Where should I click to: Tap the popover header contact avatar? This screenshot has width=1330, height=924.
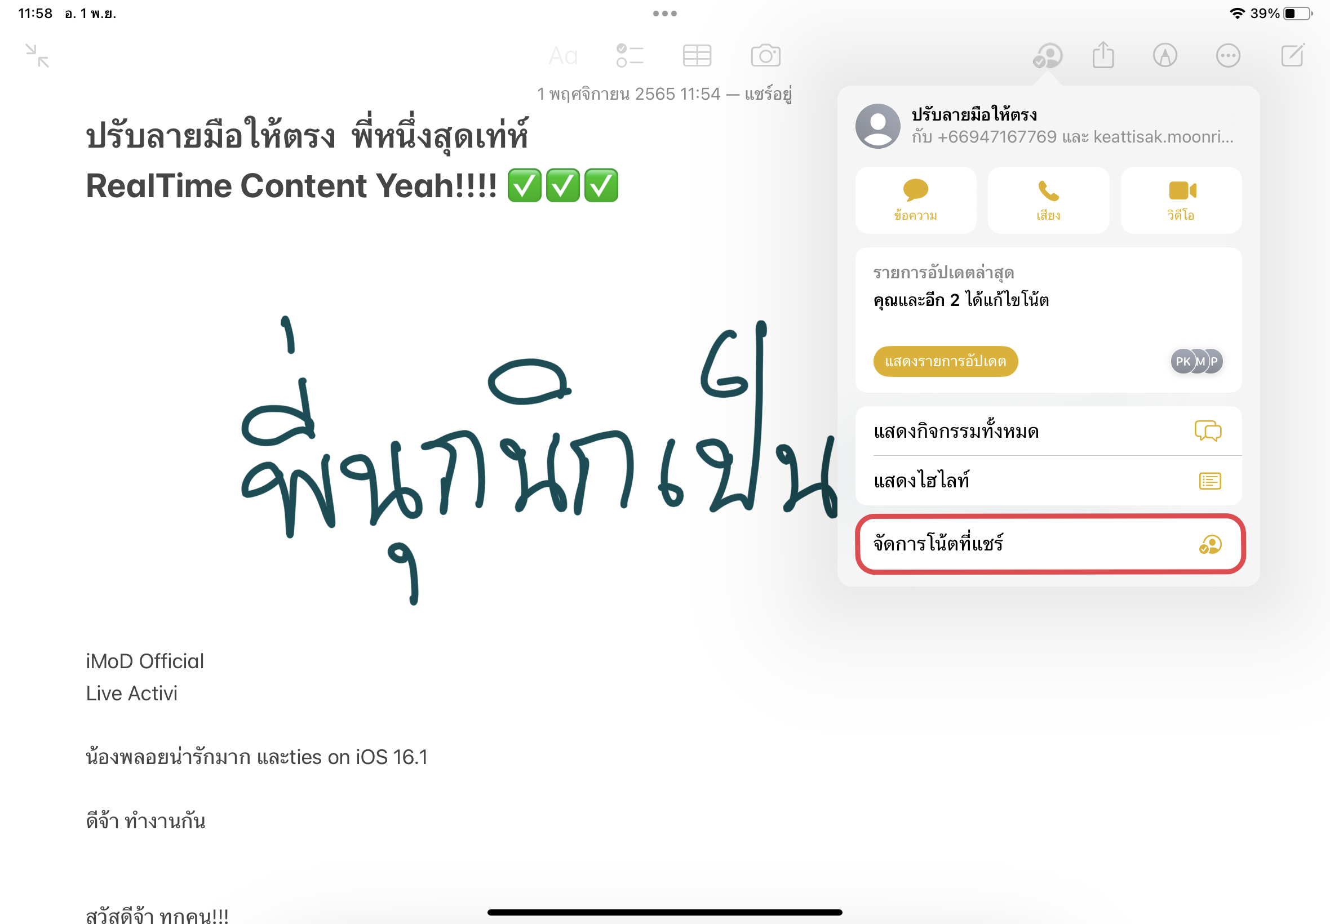(878, 126)
